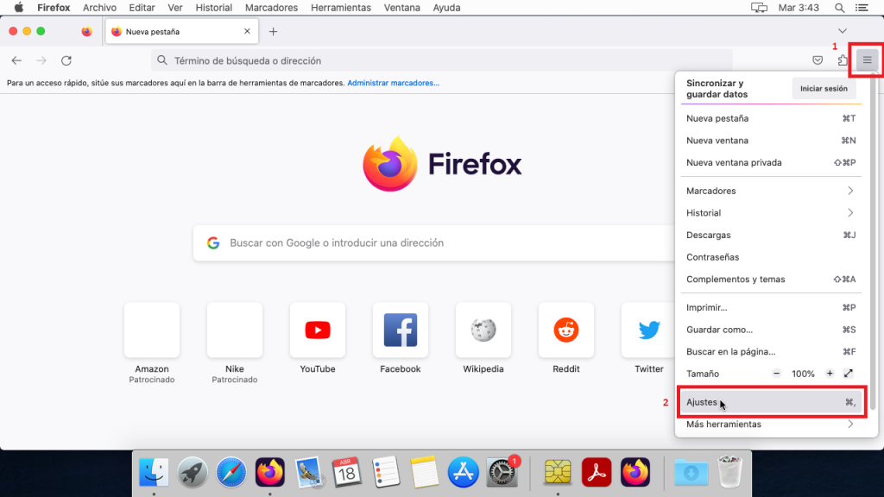Focus the address bar field
The height and width of the screenshot is (497, 884).
[441, 60]
